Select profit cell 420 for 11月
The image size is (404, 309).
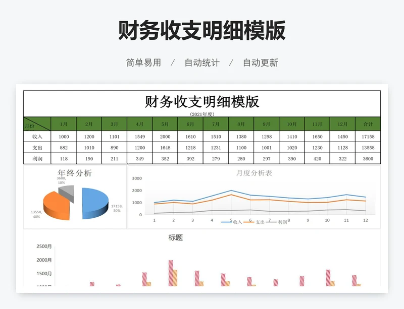point(317,159)
